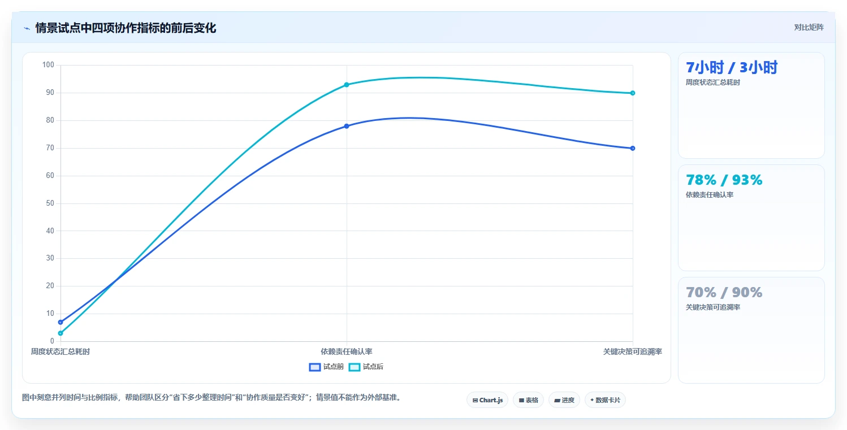Click the 对比矩阵 label in the header
847x430 pixels.
pyautogui.click(x=809, y=27)
